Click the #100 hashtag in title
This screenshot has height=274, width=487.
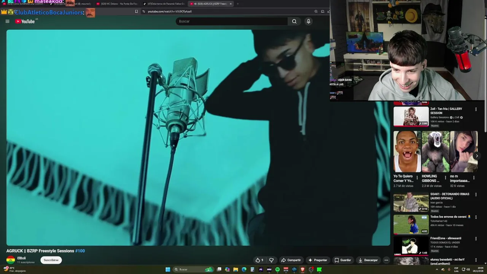click(x=80, y=251)
